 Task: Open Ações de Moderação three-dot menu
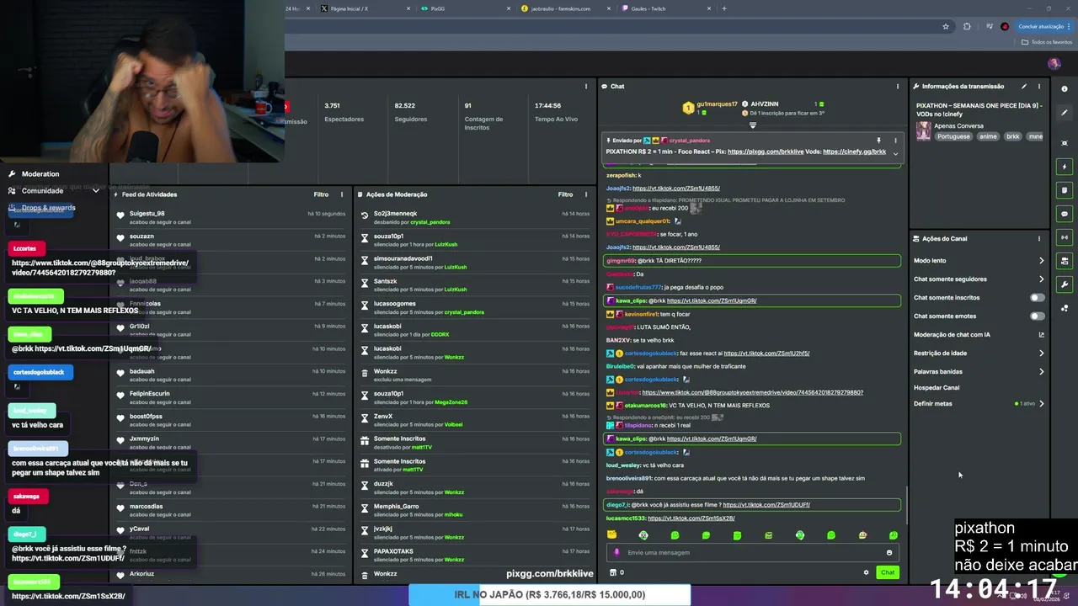[x=586, y=194]
